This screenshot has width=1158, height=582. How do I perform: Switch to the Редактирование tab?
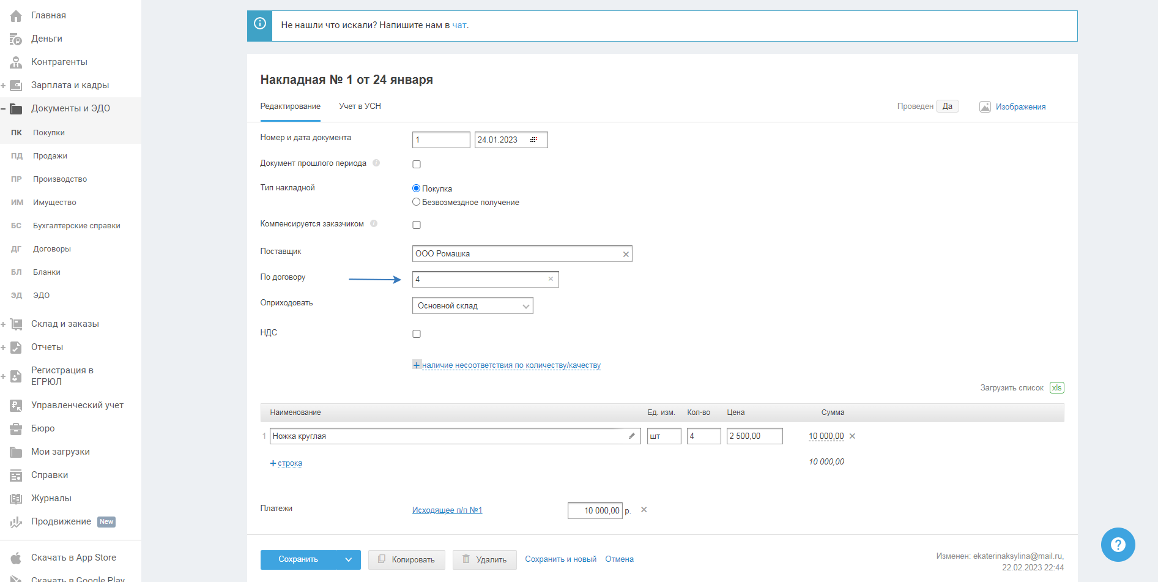290,106
